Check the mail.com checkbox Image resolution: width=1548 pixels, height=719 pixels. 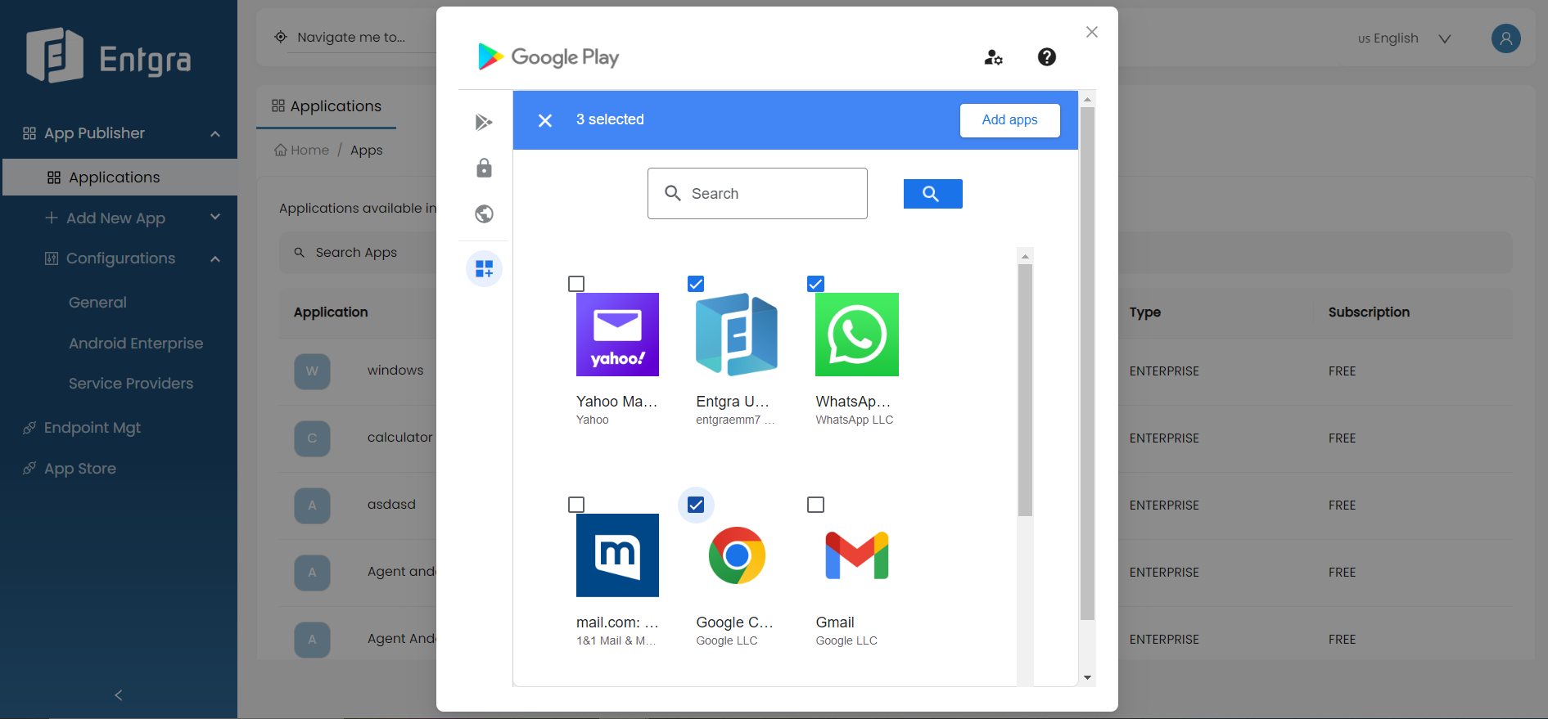[576, 505]
